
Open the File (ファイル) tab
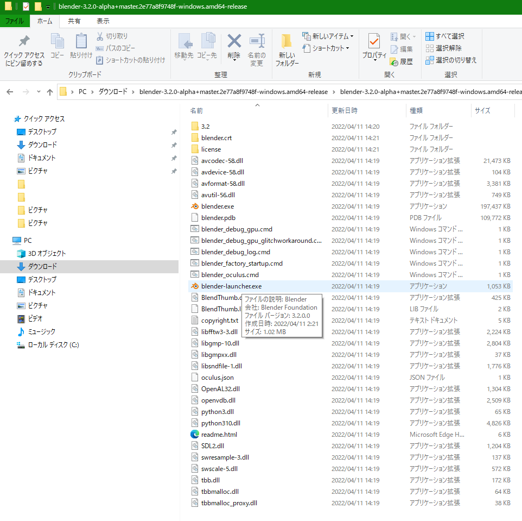pyautogui.click(x=15, y=21)
